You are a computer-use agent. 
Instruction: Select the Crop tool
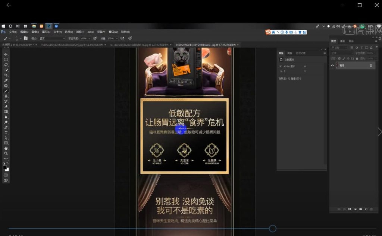tap(6, 75)
